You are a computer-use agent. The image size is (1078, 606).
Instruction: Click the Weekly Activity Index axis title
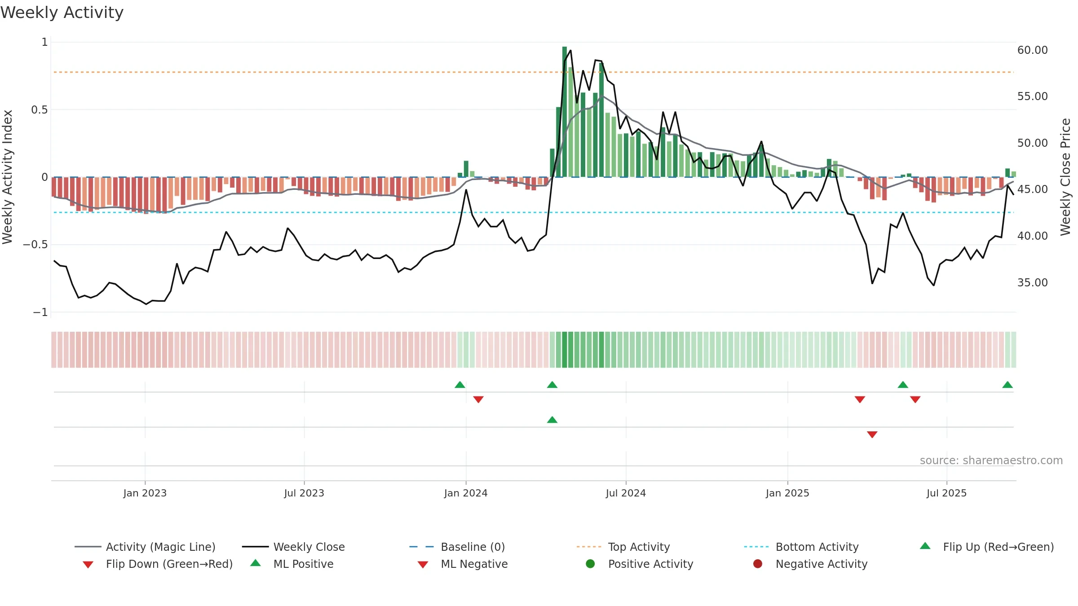click(8, 177)
